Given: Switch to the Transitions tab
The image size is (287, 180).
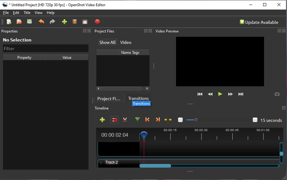Looking at the screenshot, I should (x=139, y=98).
